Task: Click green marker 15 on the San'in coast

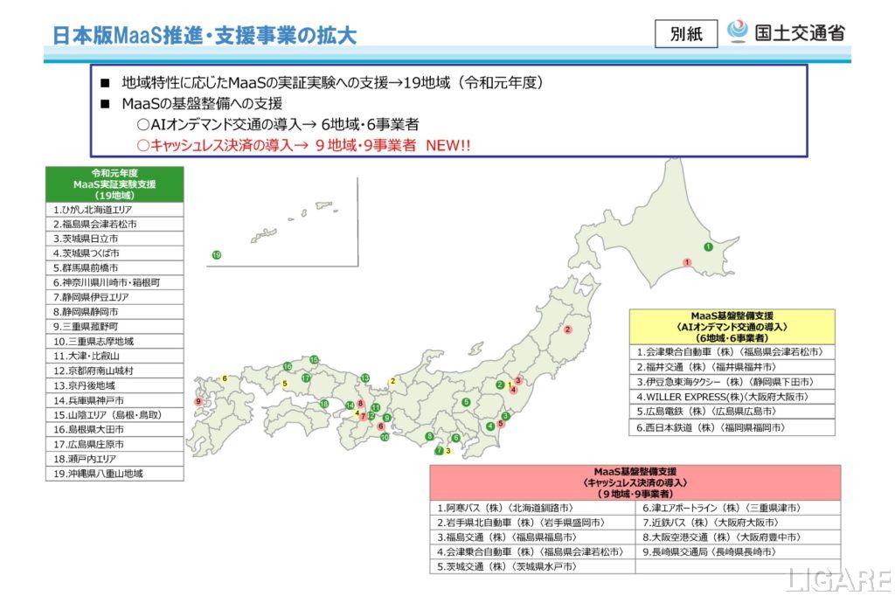Action: click(314, 359)
